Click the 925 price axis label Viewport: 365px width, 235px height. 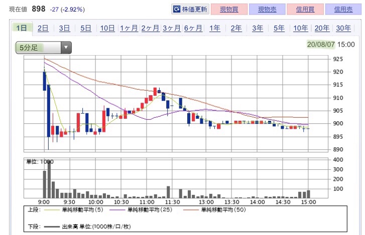338,59
